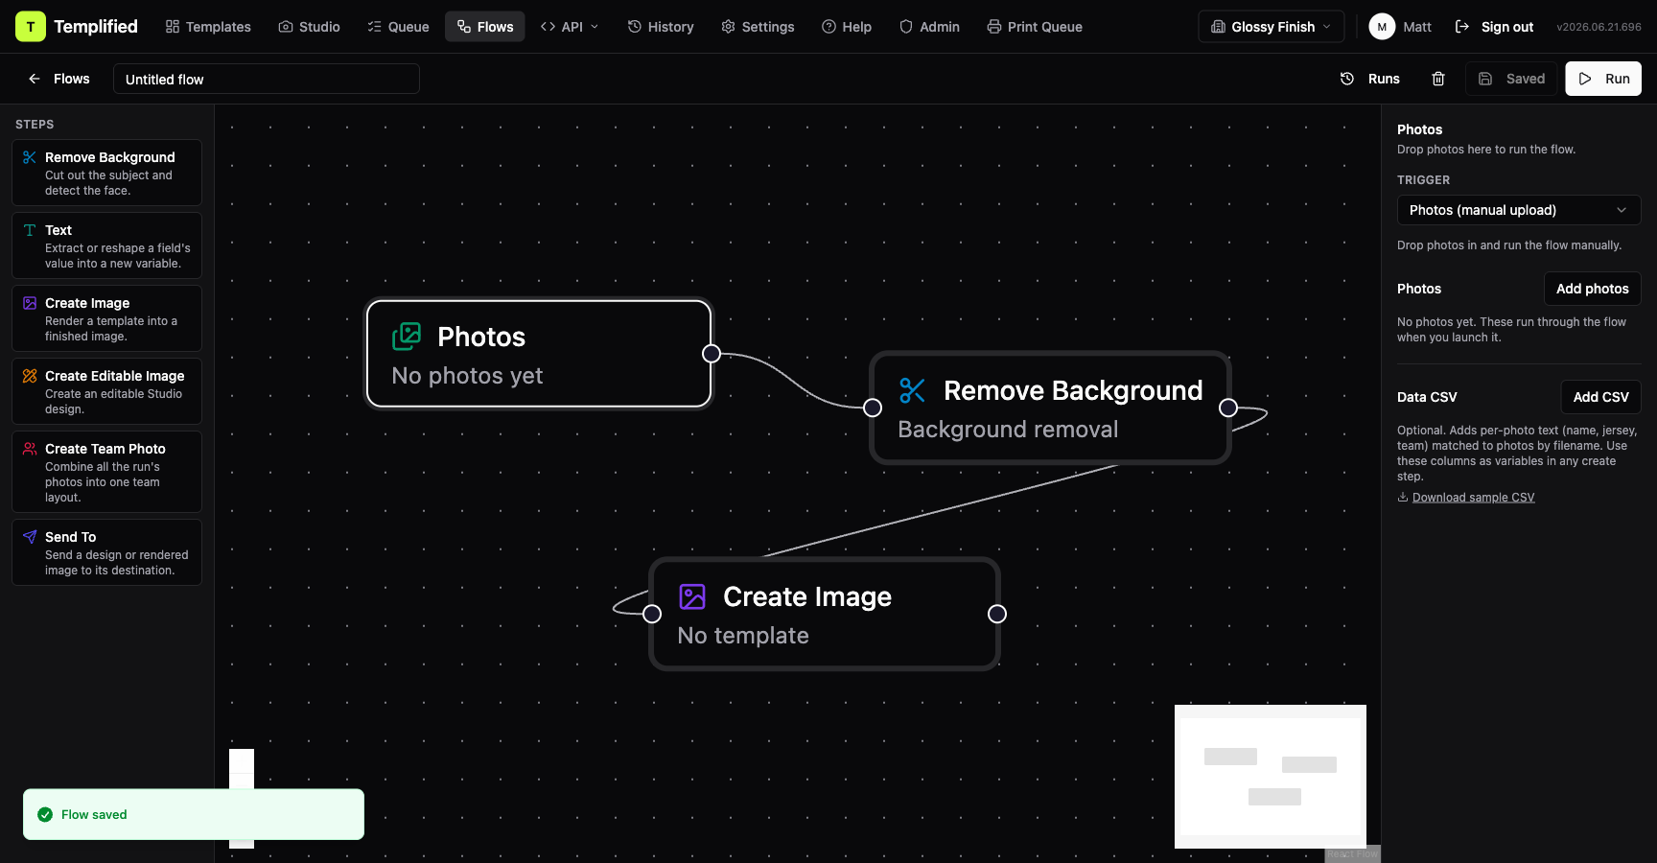Select the Photos node on canvas
The width and height of the screenshot is (1657, 863).
tap(539, 354)
